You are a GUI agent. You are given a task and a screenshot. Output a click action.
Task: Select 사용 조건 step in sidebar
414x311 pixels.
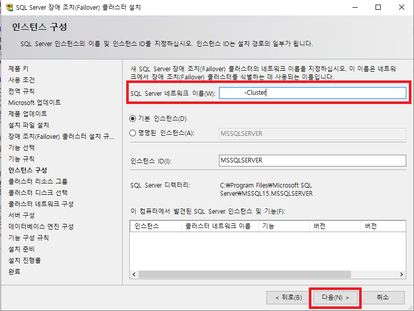coord(22,80)
